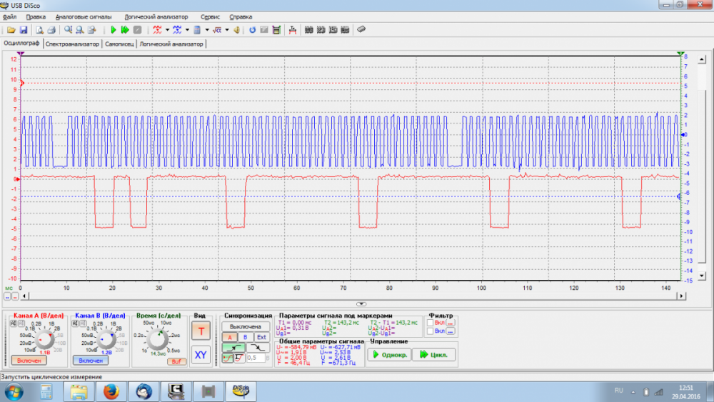The width and height of the screenshot is (714, 402).
Task: Click the open file folder icon
Action: 11,30
